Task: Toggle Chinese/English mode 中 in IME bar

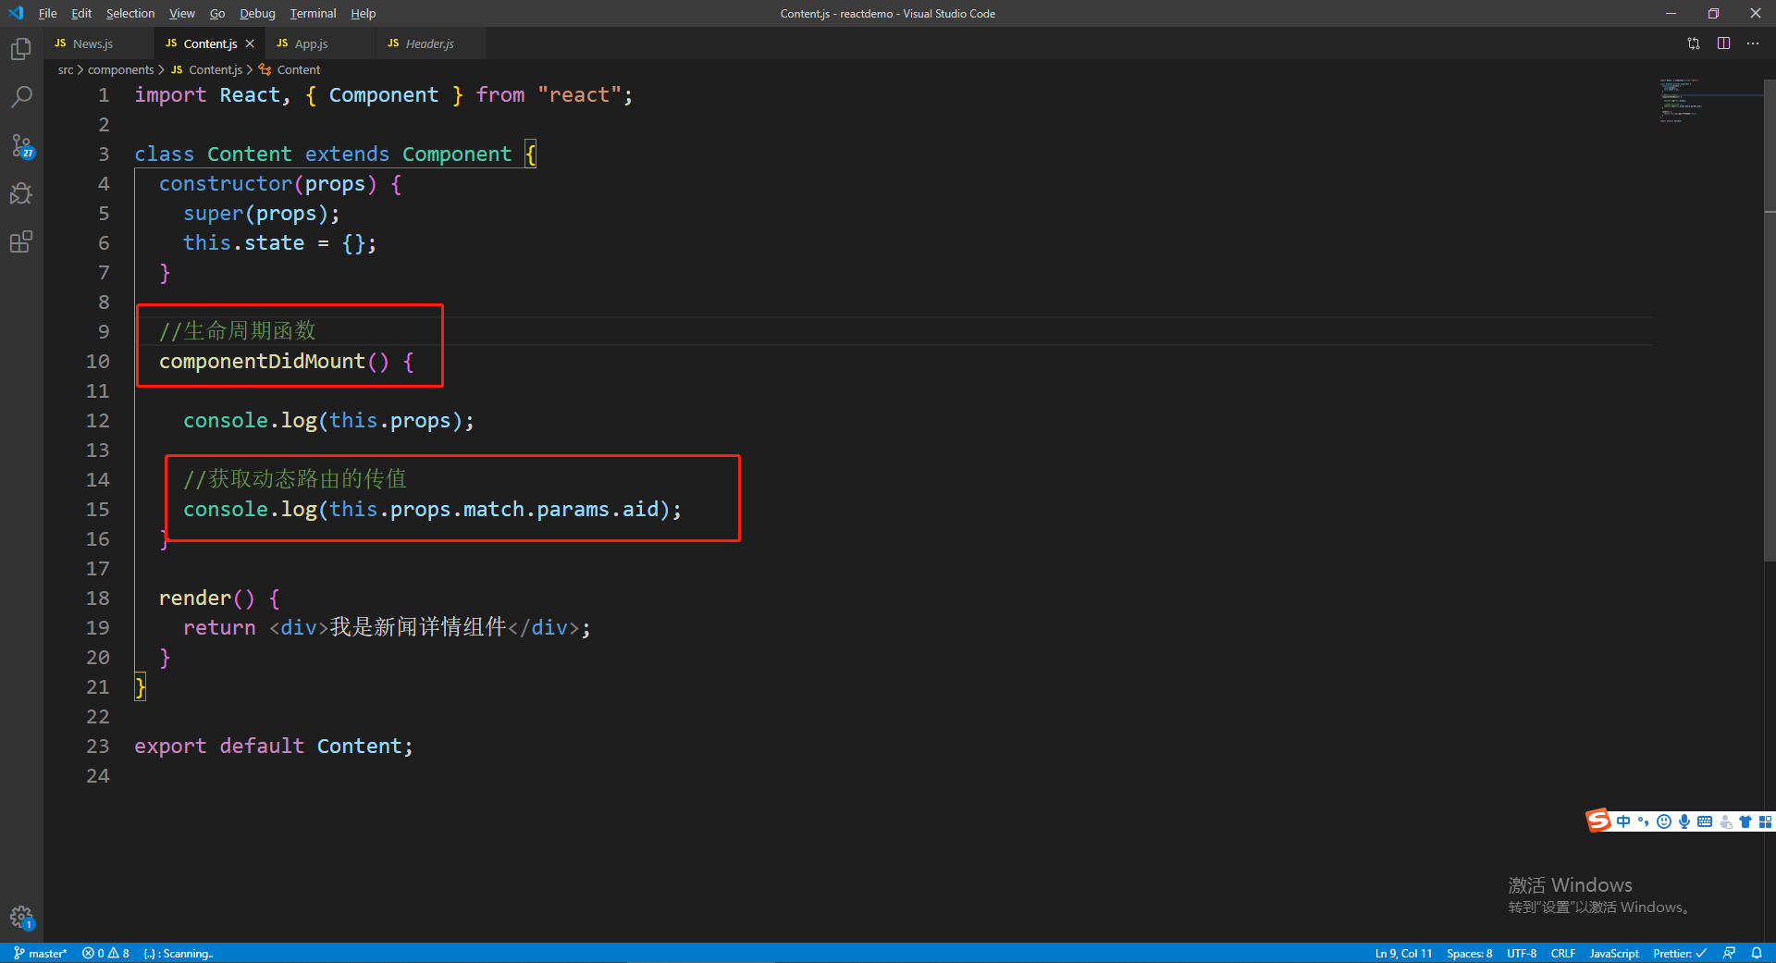Action: tap(1623, 821)
